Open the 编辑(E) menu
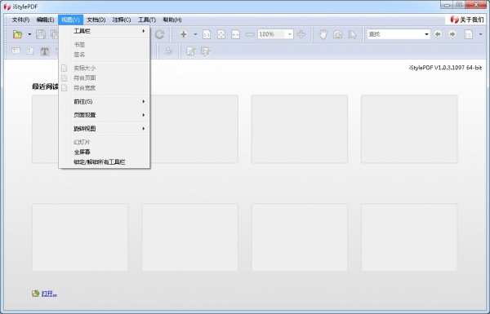The width and height of the screenshot is (490, 314). tap(45, 20)
